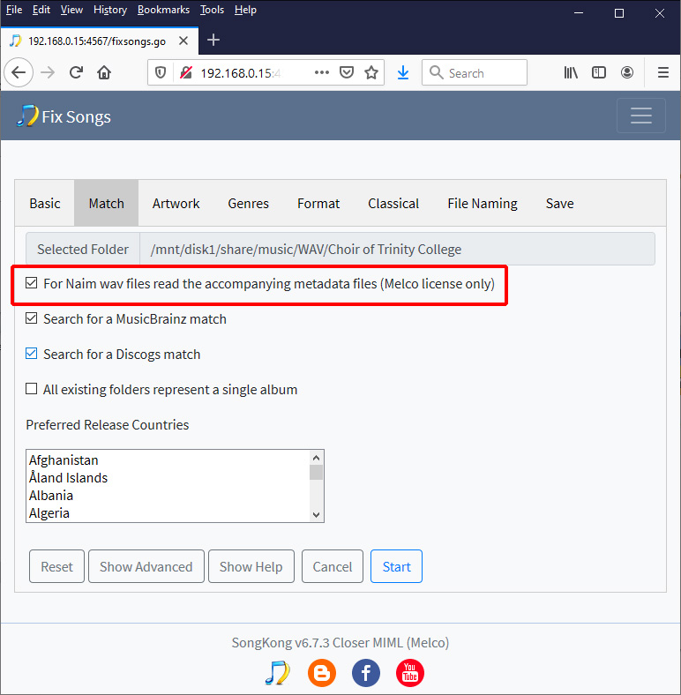Toggle Search for a MusicBrainz match
This screenshot has width=681, height=695.
click(31, 318)
